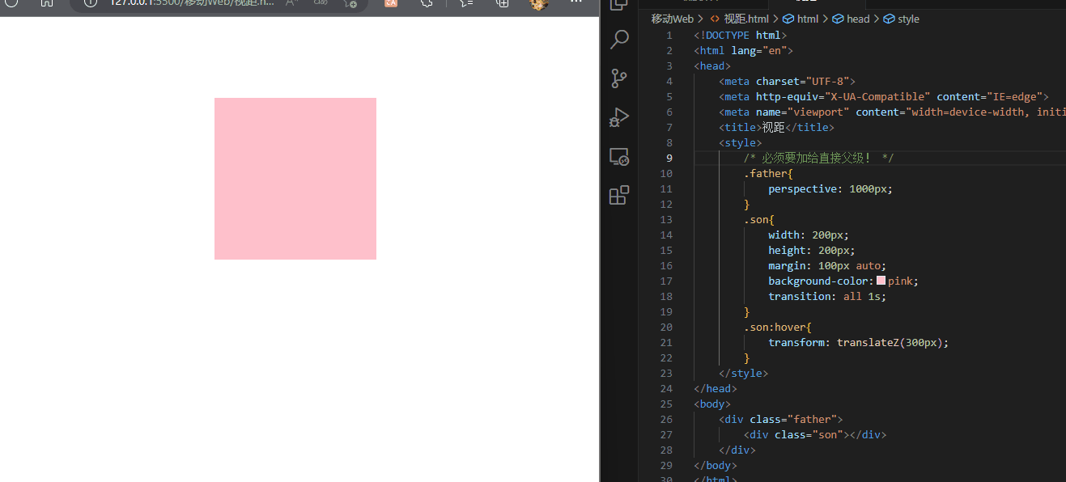Open the browser extensions puzzle icon
The image size is (1066, 482).
(427, 3)
